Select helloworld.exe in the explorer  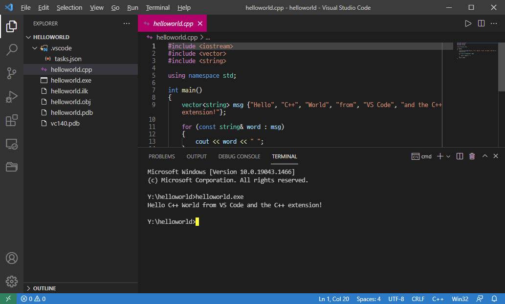click(81, 80)
